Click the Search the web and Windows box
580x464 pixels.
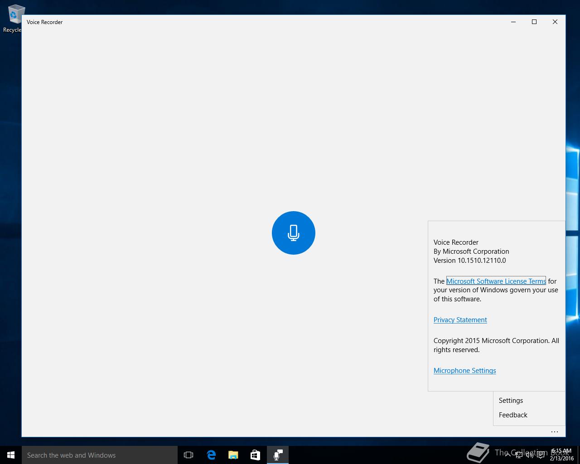point(100,455)
